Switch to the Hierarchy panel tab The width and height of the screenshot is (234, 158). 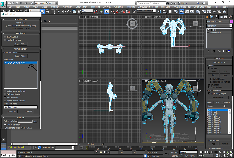click(217, 17)
